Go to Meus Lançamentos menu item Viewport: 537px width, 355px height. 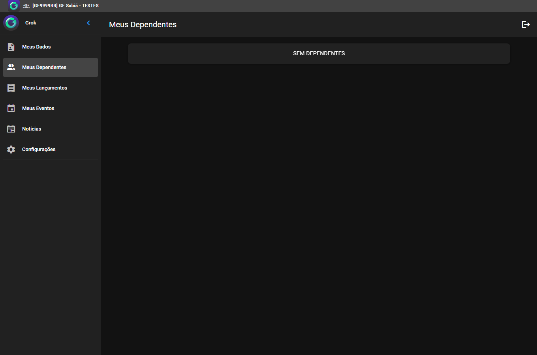point(51,88)
